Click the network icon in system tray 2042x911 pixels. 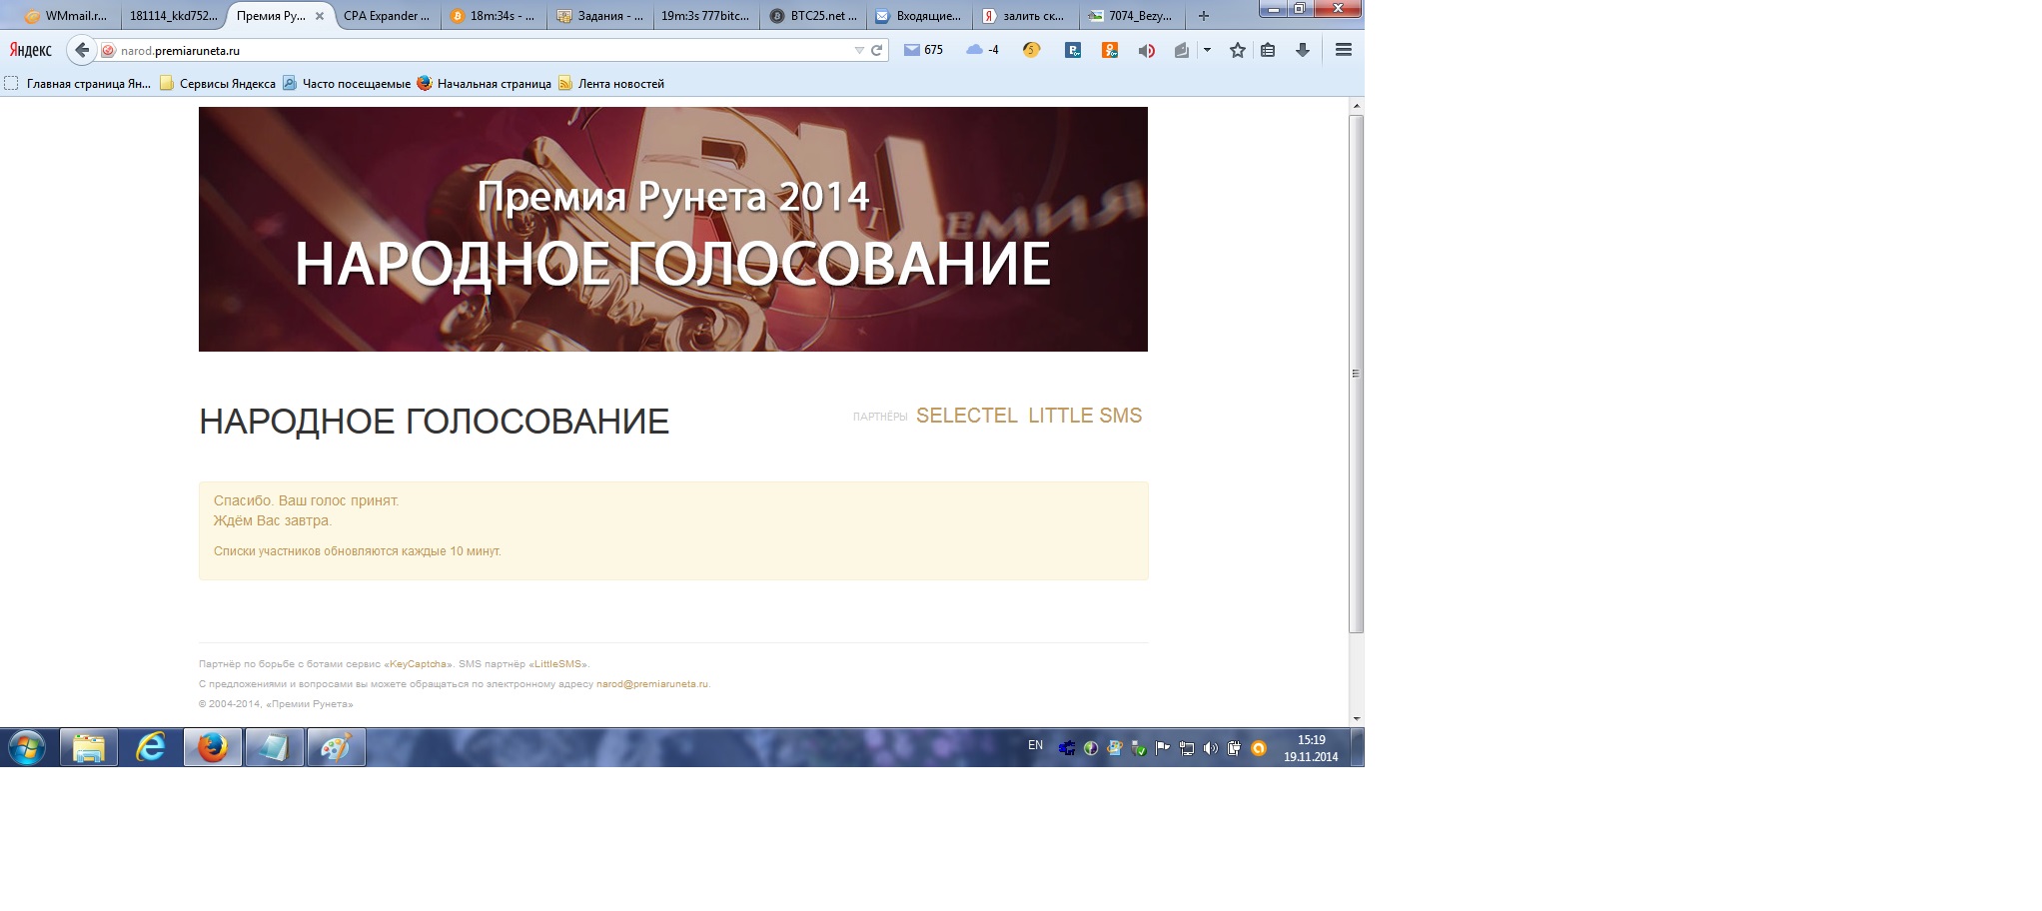pyautogui.click(x=1187, y=748)
